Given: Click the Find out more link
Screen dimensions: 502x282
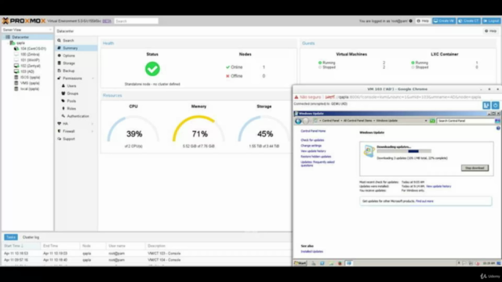Looking at the screenshot, I should coord(424,201).
